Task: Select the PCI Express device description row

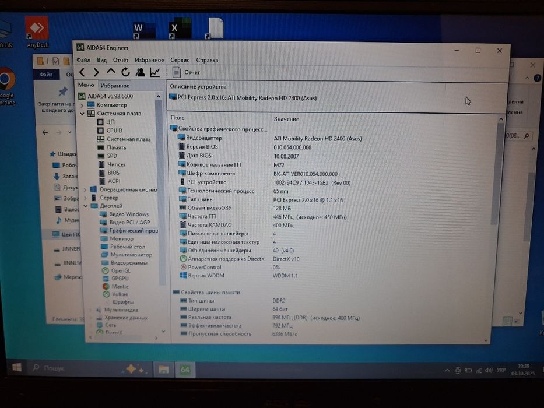Action: coord(243,98)
